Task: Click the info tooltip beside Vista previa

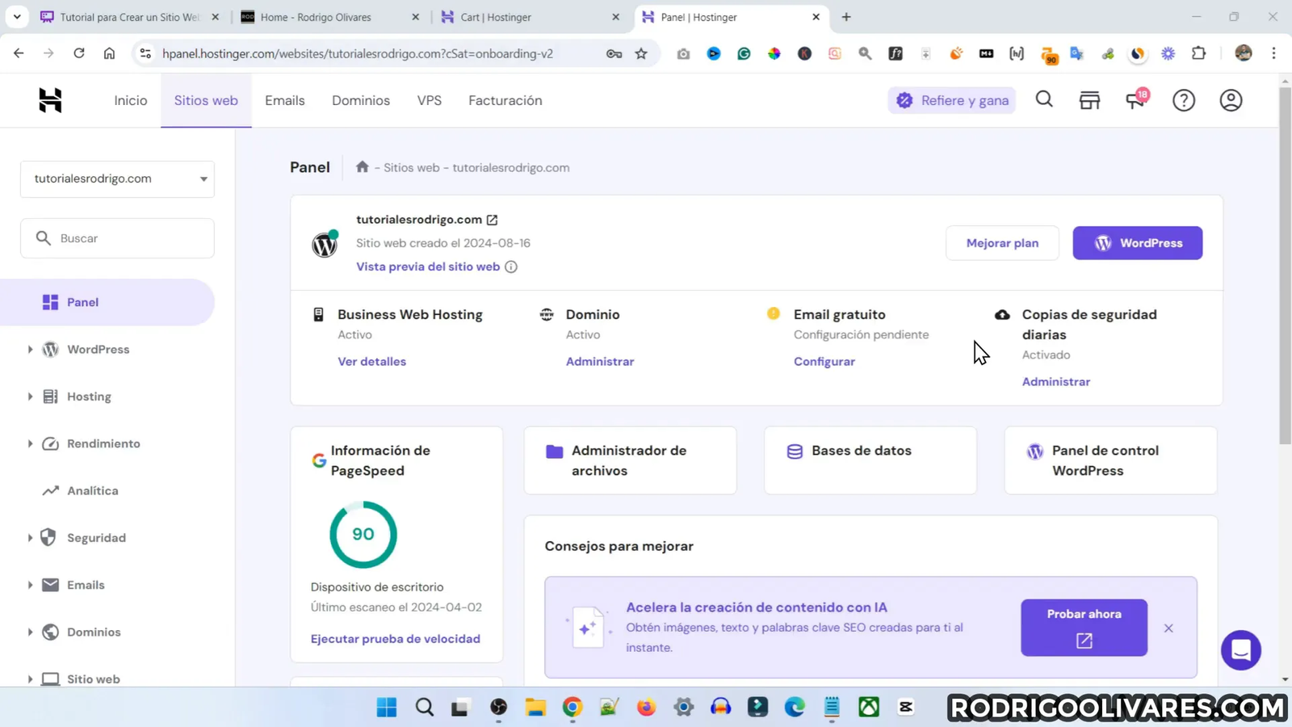Action: pyautogui.click(x=512, y=267)
